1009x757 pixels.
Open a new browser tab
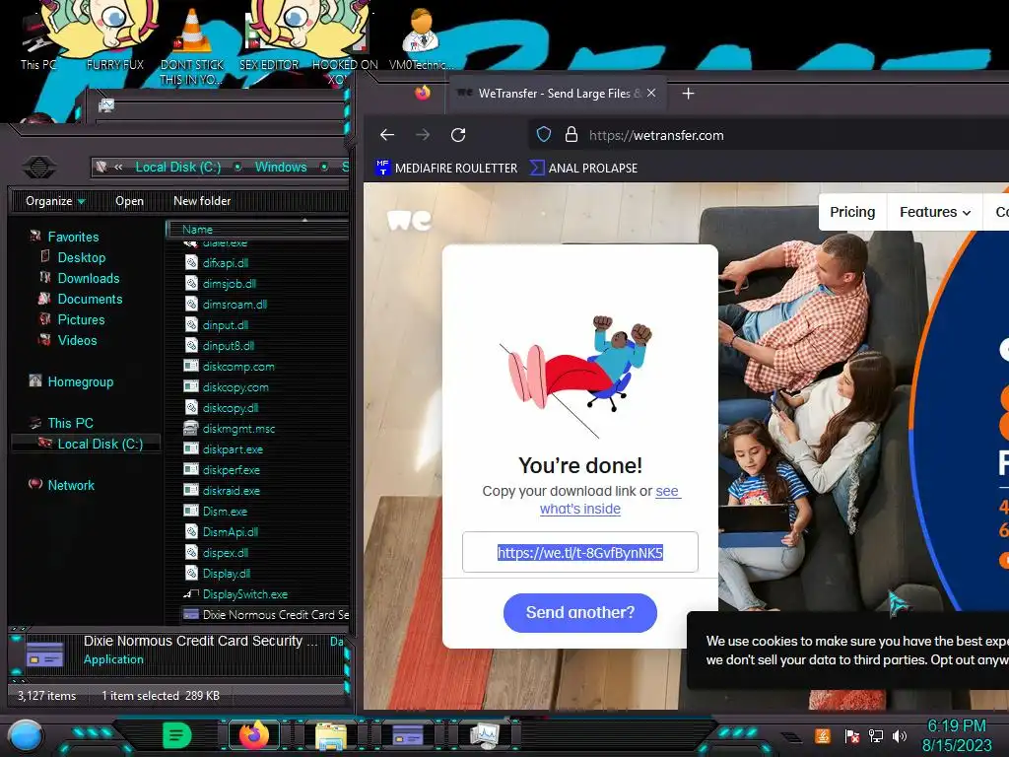point(688,94)
